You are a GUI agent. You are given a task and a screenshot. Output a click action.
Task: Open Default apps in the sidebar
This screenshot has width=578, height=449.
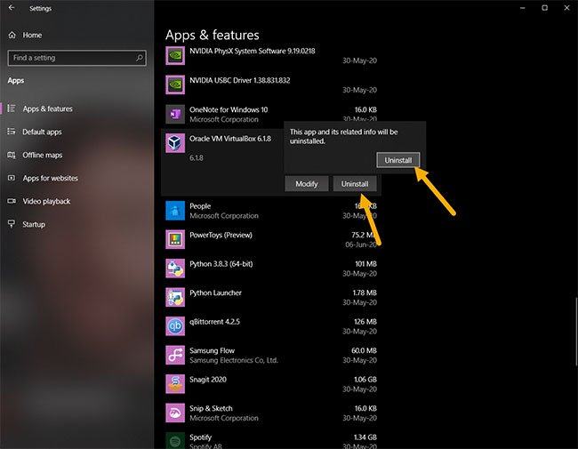click(42, 132)
